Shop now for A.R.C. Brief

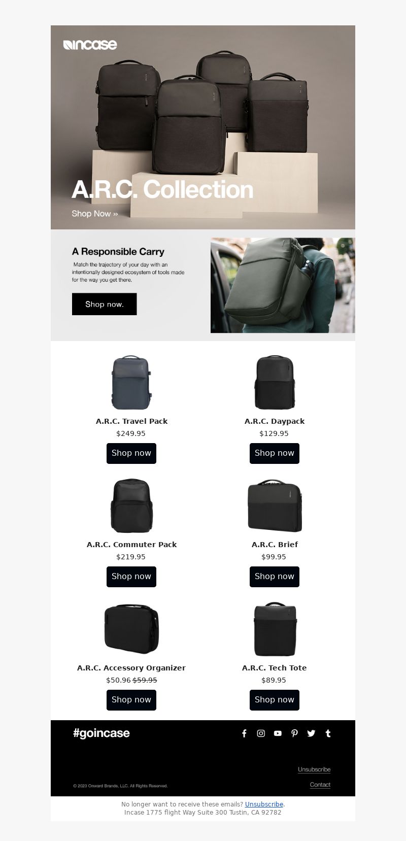coord(275,577)
